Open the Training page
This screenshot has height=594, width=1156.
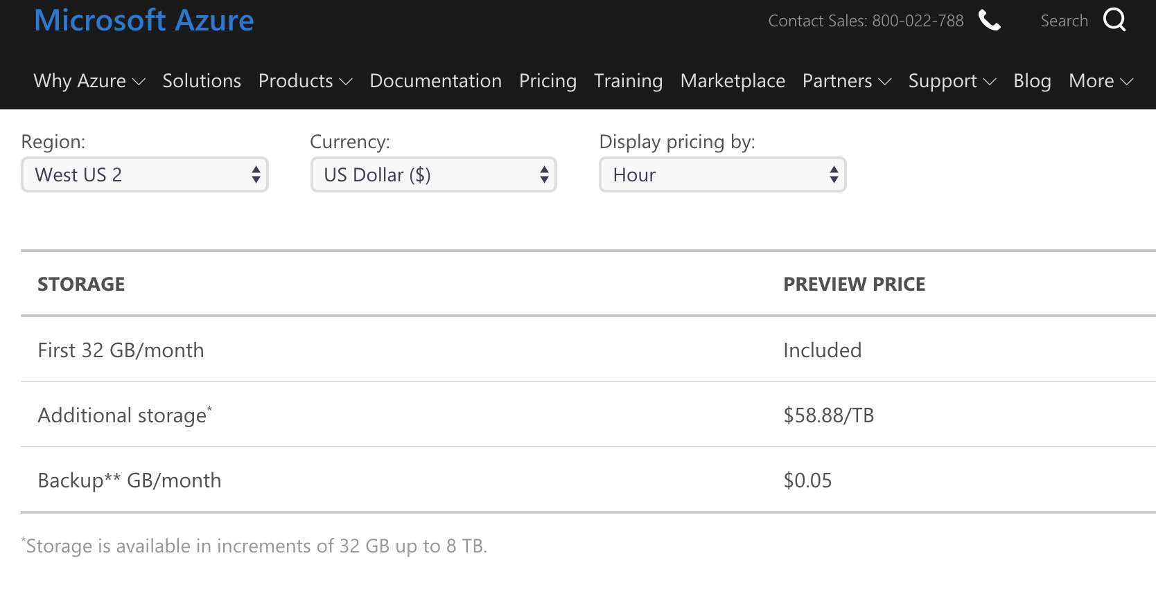point(628,81)
